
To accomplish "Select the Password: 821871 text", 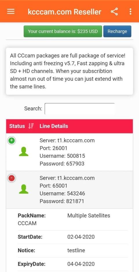I will pyautogui.click(x=62, y=201).
